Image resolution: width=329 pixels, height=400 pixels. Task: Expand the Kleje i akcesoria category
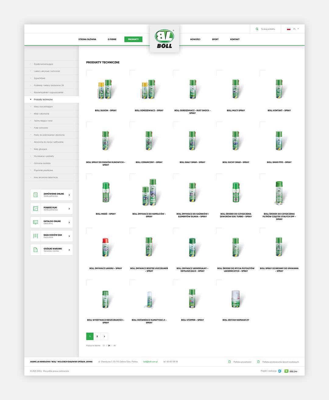pyautogui.click(x=41, y=113)
